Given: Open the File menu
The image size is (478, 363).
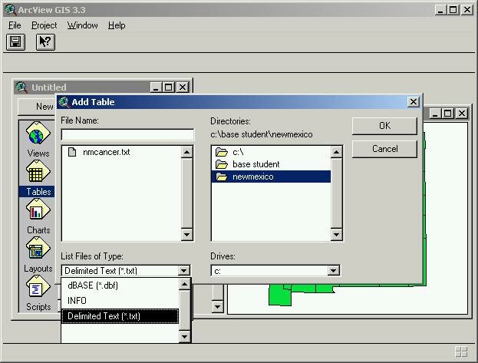Looking at the screenshot, I should coord(15,25).
